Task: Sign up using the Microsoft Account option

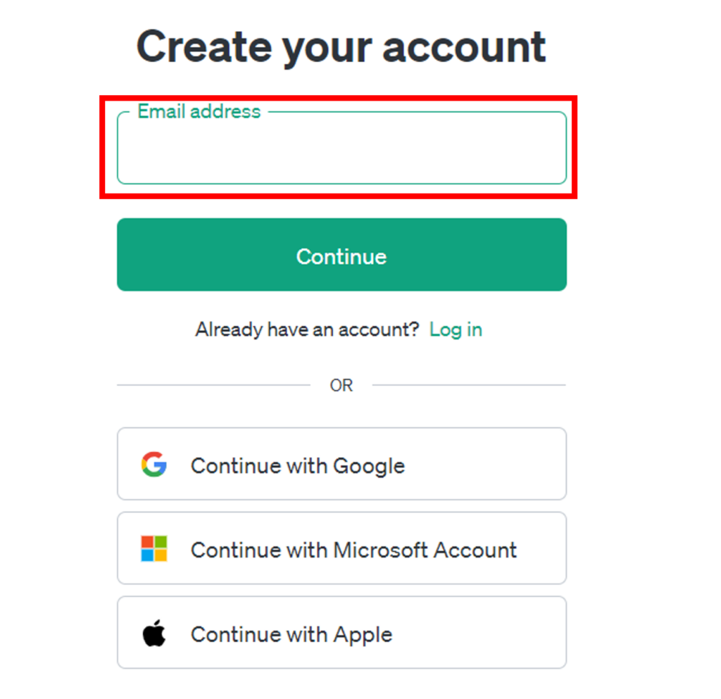Action: [x=341, y=548]
